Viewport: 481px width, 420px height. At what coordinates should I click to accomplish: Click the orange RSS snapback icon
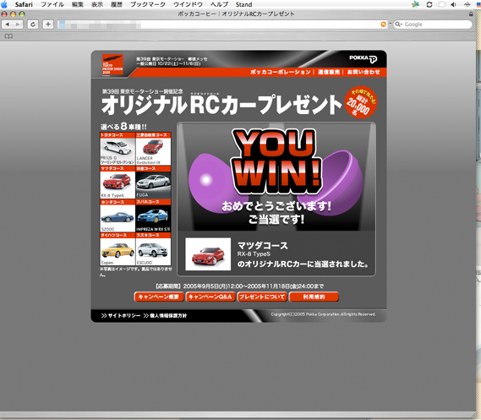click(383, 25)
